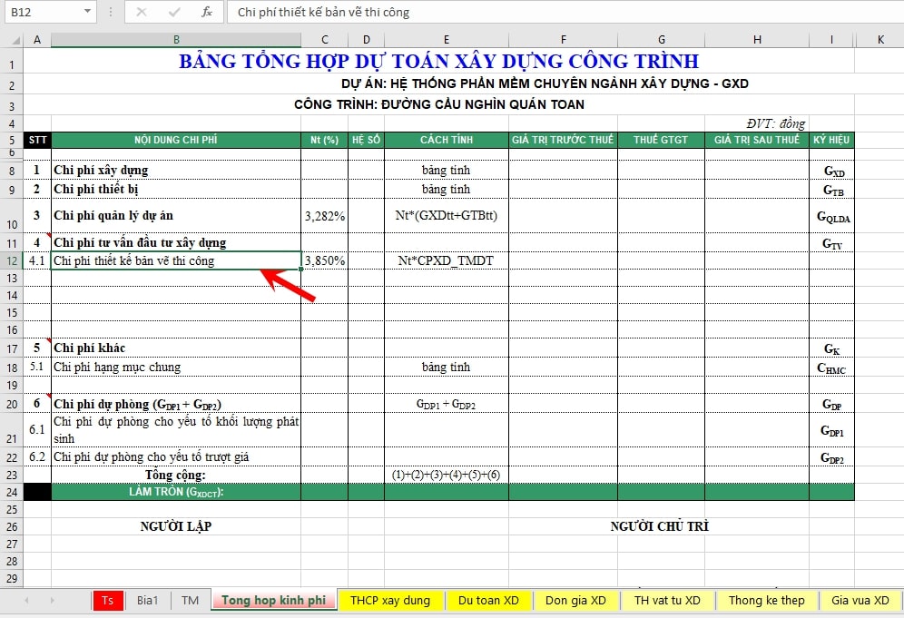Image resolution: width=904 pixels, height=618 pixels.
Task: Click the Name Box showing B12
Action: tap(41, 12)
